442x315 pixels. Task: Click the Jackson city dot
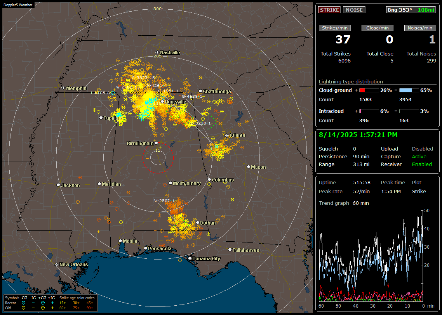[58, 185]
